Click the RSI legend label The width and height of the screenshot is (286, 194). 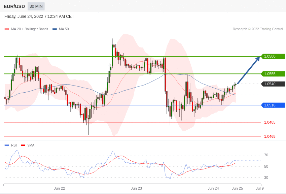tap(14, 145)
